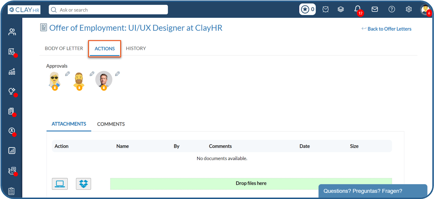Image resolution: width=434 pixels, height=199 pixels.
Task: Switch to the Body of Letter tab
Action: [64, 48]
